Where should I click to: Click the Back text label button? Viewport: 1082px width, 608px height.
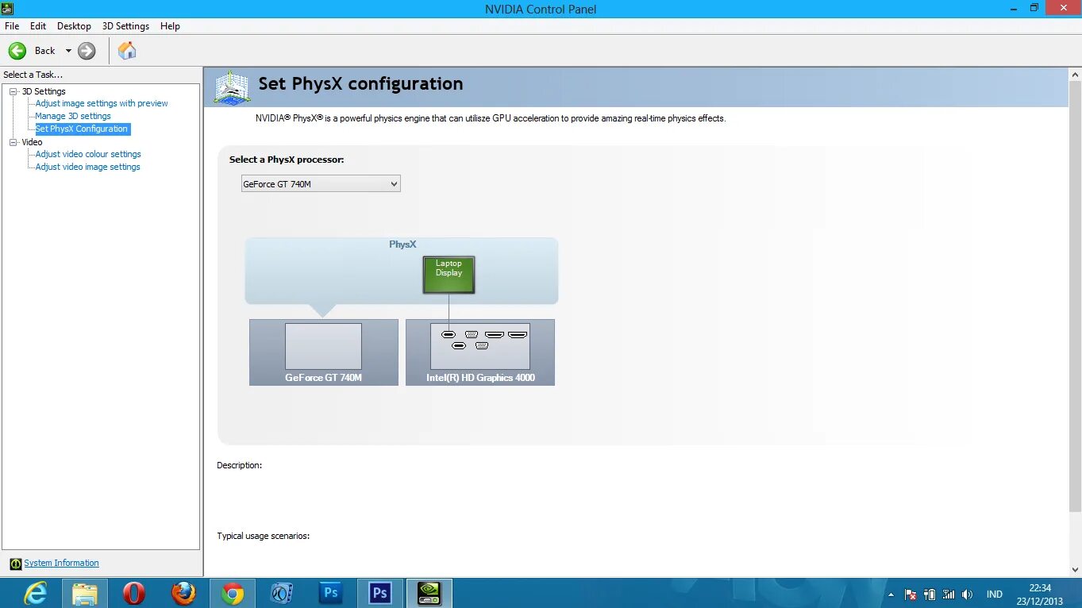point(45,51)
